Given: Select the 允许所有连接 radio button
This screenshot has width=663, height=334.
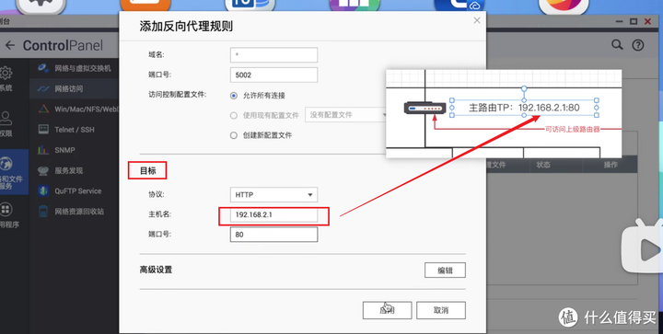Looking at the screenshot, I should pos(233,96).
